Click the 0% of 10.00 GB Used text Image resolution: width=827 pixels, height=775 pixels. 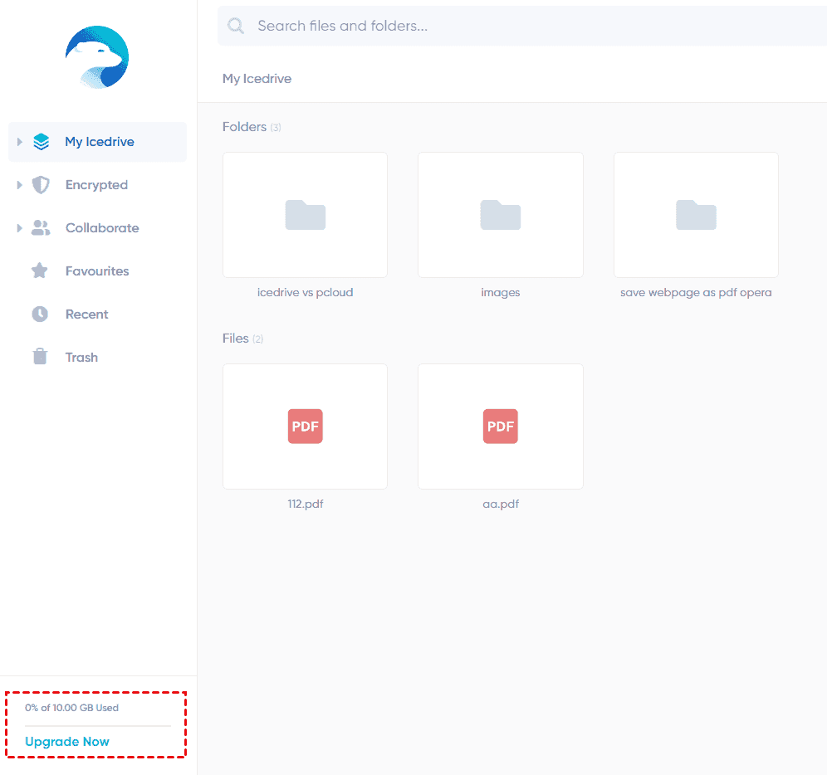(x=71, y=708)
